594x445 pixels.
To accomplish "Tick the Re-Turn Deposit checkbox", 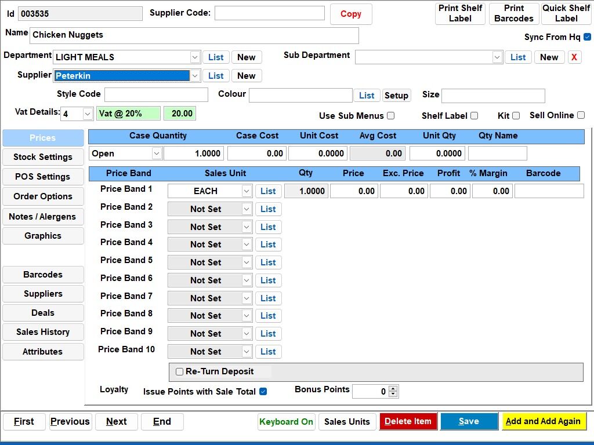I will 180,371.
